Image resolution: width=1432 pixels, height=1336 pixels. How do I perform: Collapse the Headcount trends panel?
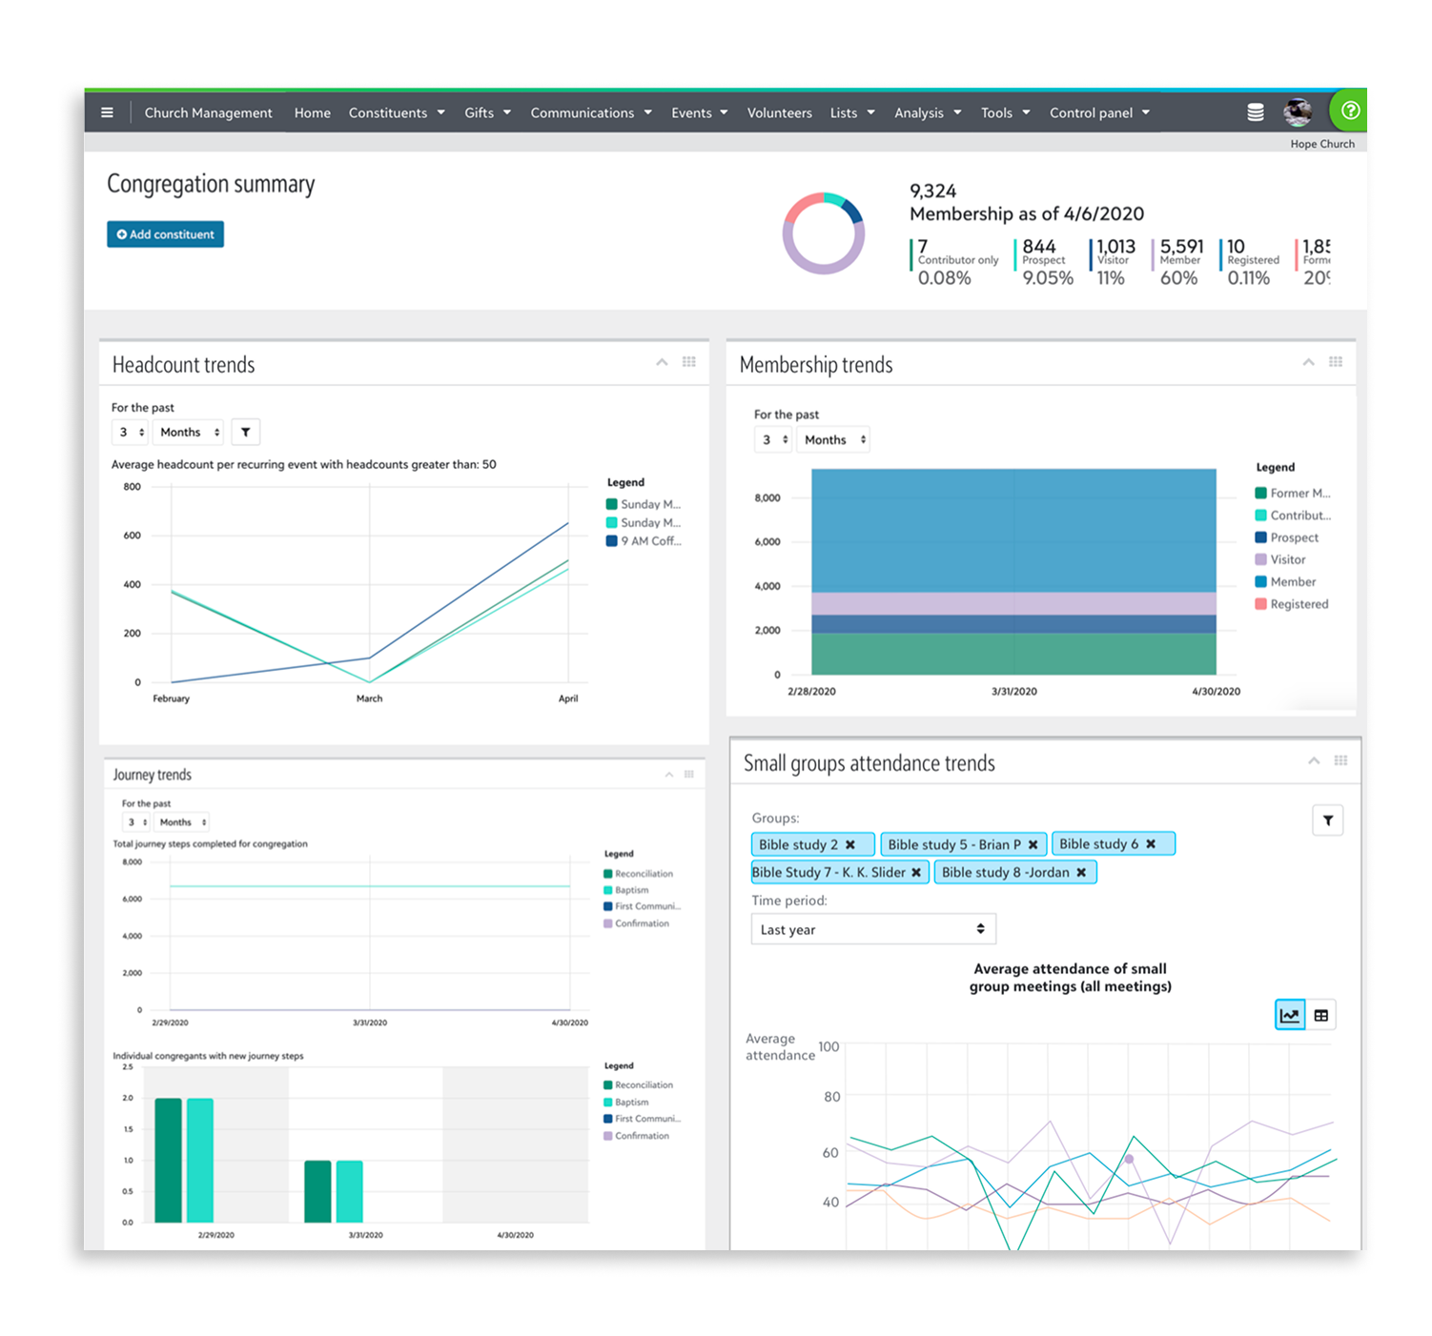[x=662, y=362]
